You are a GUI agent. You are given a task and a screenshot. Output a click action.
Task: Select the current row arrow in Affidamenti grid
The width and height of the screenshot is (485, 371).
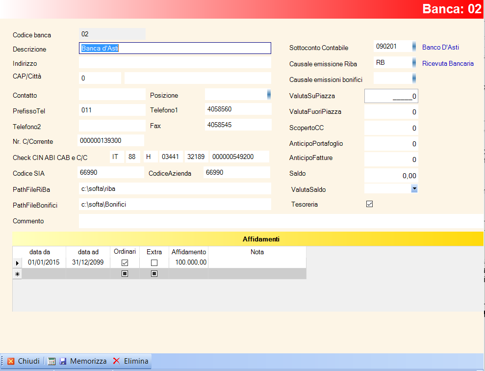tap(17, 263)
